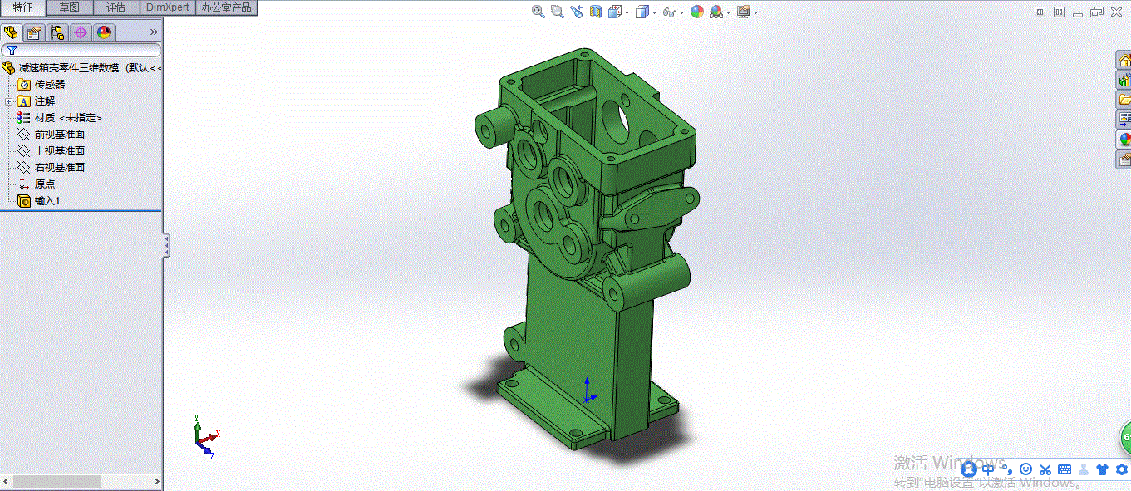Open the Apply Scene dropdown arrow
The height and width of the screenshot is (491, 1131).
(x=729, y=12)
